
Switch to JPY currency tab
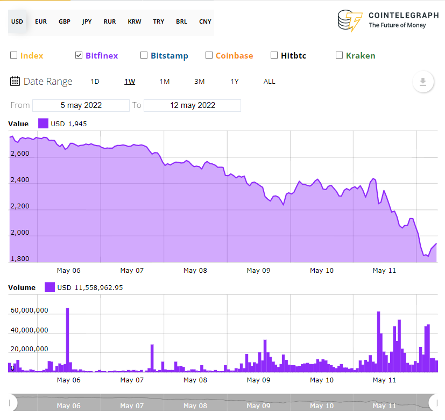click(x=87, y=22)
